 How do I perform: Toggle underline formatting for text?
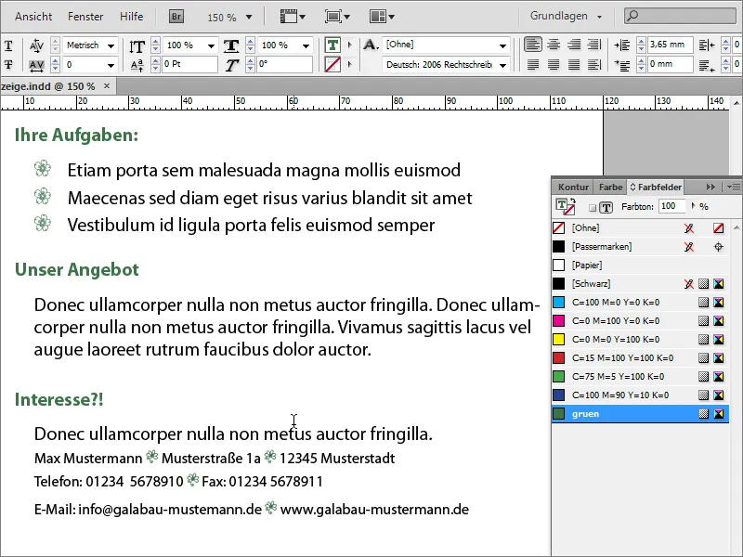[x=9, y=45]
